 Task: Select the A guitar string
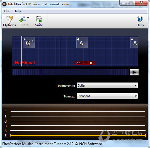pyautogui.click(x=78, y=130)
